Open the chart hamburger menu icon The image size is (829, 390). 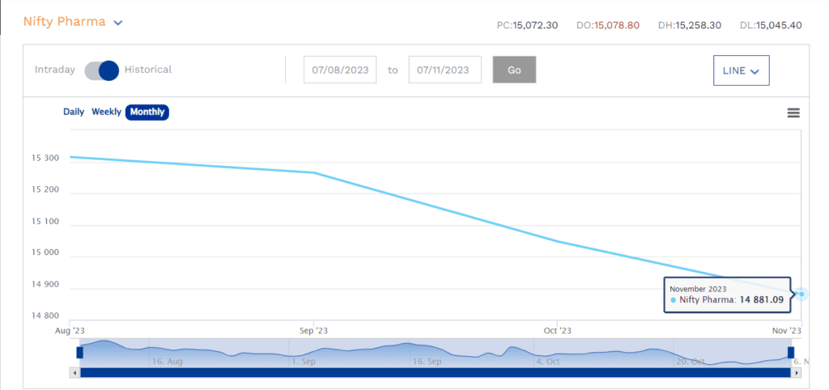tap(793, 112)
